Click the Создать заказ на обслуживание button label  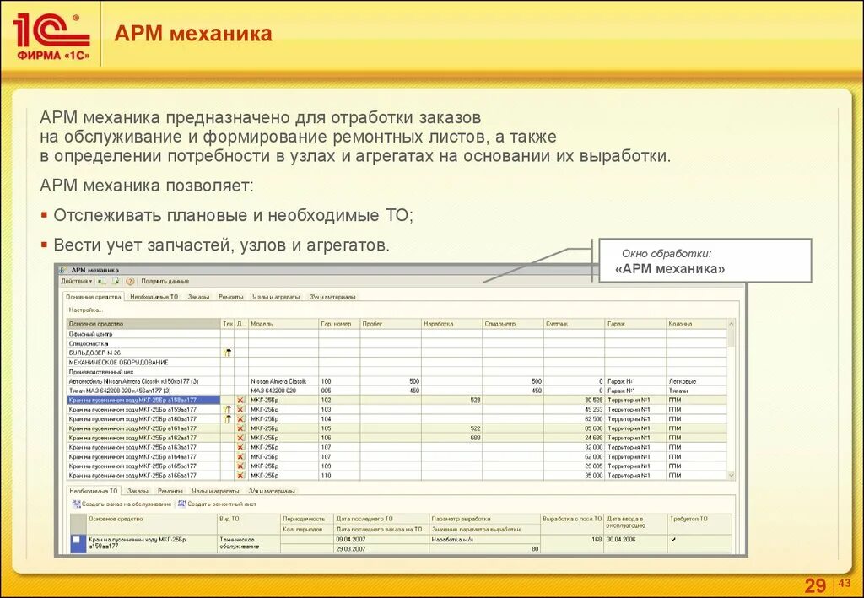[127, 504]
